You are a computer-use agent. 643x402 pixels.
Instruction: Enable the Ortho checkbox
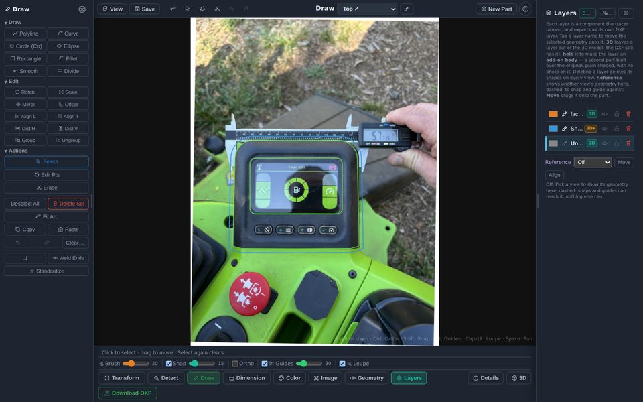tap(235, 364)
